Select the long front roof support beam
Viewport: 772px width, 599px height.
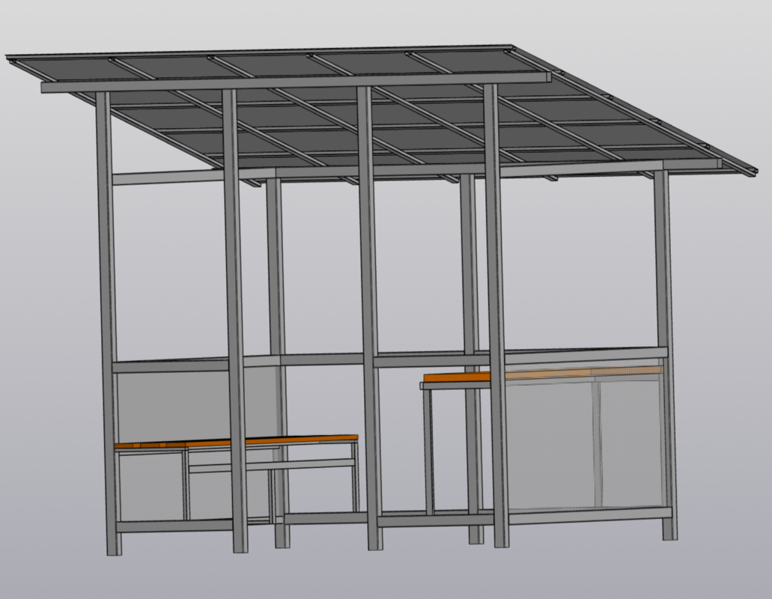[x=296, y=82]
